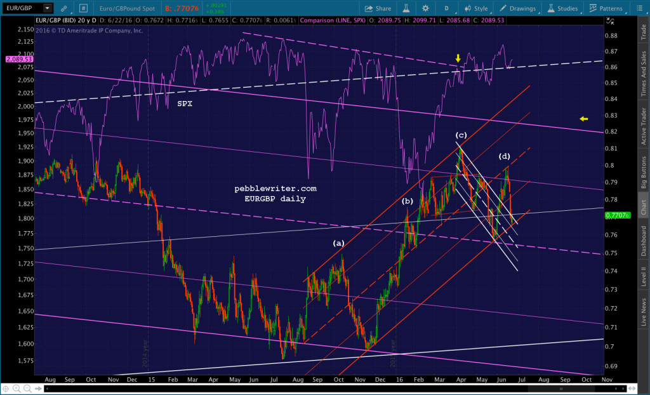Image resolution: width=650 pixels, height=395 pixels.
Task: Open chart settings gear icon
Action: click(425, 8)
